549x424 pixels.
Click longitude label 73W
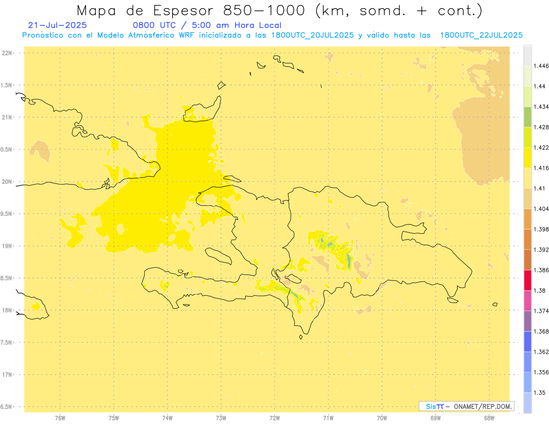[221, 418]
